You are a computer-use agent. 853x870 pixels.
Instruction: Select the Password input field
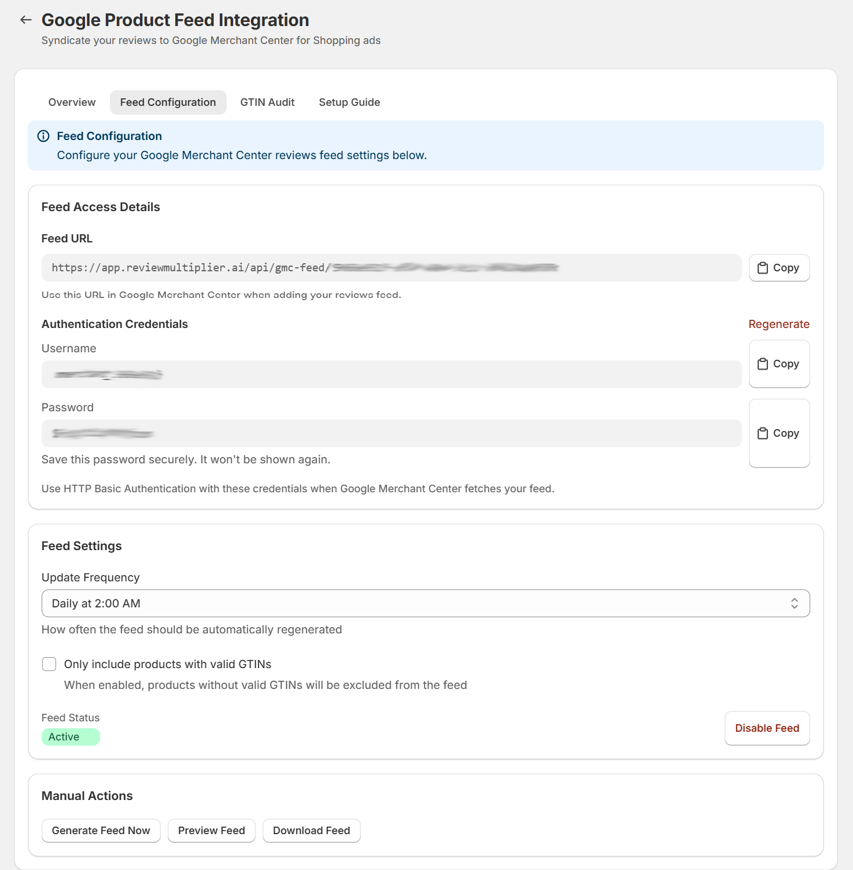(391, 433)
